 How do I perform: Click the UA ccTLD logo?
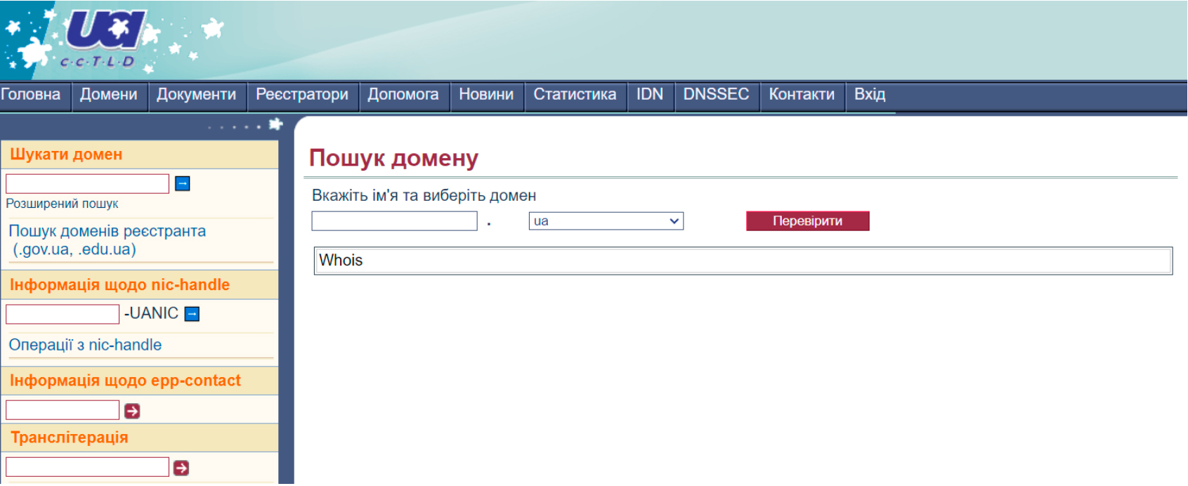105,39
